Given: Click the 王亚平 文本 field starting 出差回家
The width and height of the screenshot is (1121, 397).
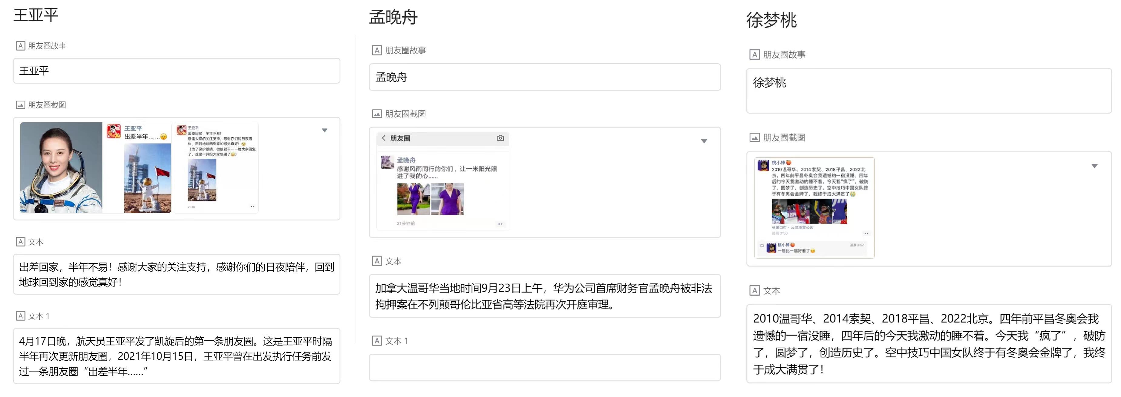Looking at the screenshot, I should click(x=177, y=274).
